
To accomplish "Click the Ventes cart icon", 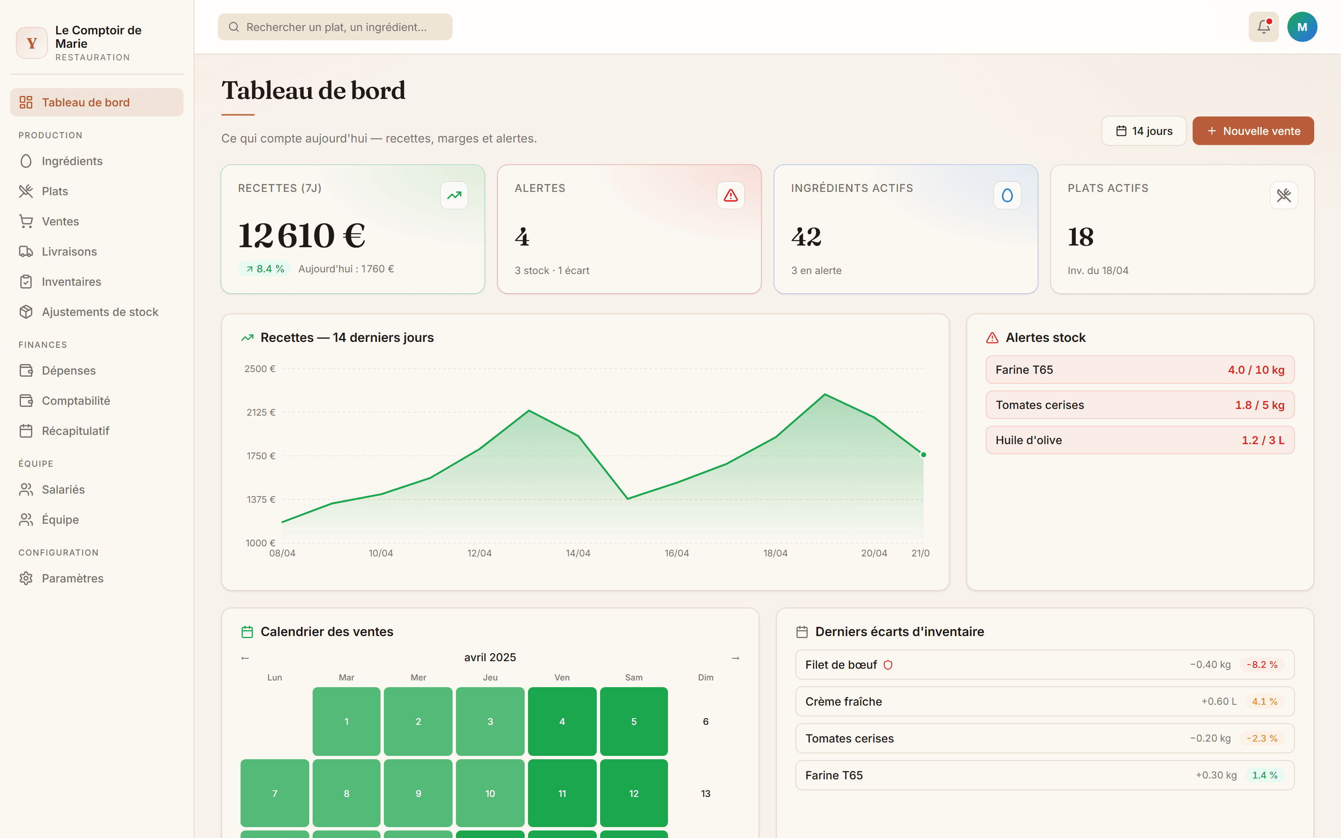I will [26, 222].
